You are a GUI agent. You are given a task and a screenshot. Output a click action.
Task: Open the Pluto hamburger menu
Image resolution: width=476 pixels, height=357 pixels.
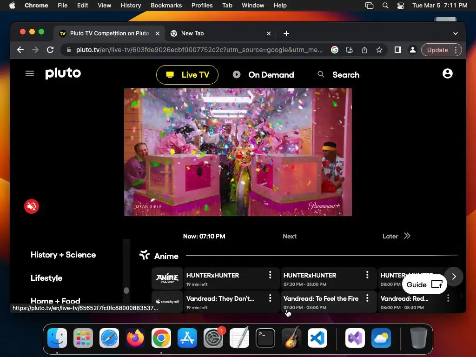tap(29, 73)
